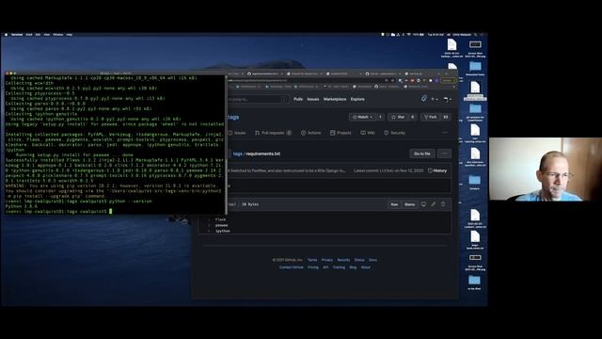
Task: Click the bookmark star icon in address bar
Action: [x=392, y=81]
